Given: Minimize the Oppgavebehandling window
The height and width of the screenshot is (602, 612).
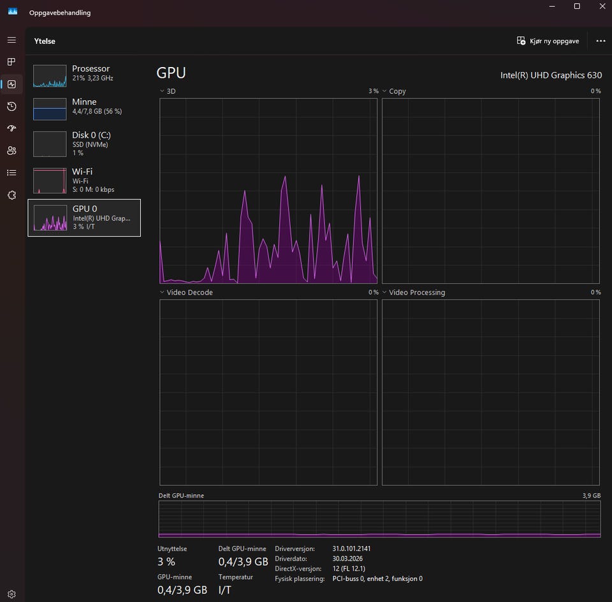Looking at the screenshot, I should pos(552,6).
